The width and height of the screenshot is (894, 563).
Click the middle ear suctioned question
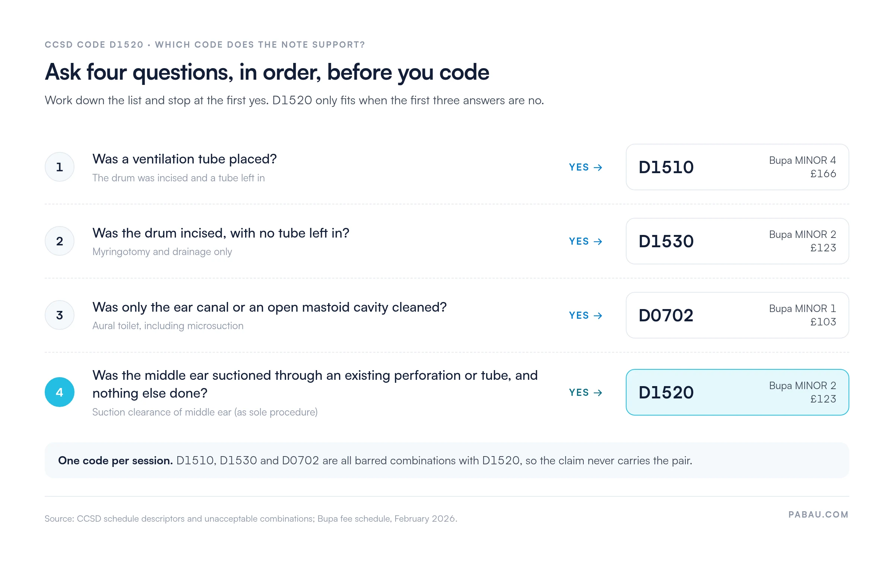[x=315, y=384]
